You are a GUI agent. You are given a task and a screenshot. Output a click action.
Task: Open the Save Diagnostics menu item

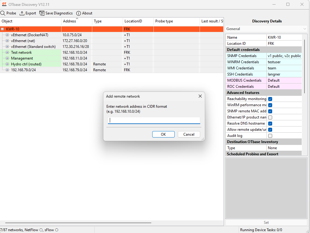[x=56, y=13]
